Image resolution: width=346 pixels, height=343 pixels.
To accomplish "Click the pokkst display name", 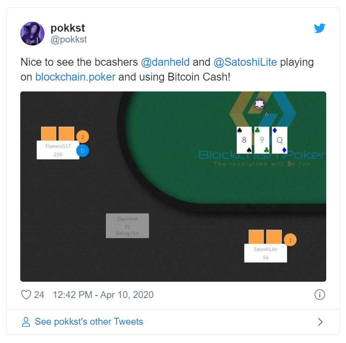I will tap(68, 28).
